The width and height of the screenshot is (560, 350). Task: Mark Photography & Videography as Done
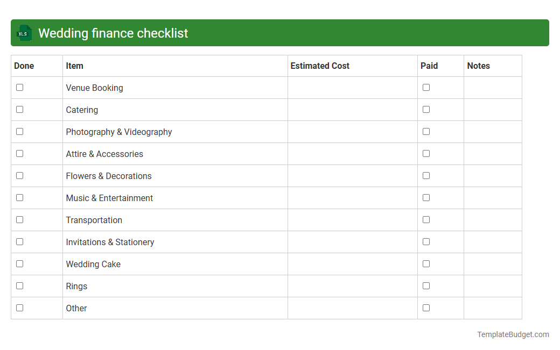[19, 131]
